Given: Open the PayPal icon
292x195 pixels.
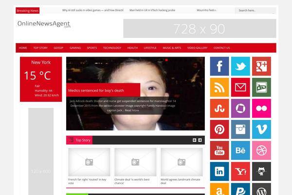Looking at the screenshot, I should pyautogui.click(x=240, y=189).
